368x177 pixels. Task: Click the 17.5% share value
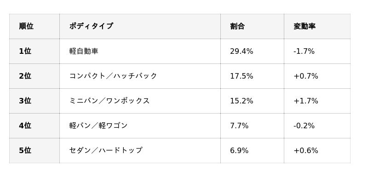point(241,76)
